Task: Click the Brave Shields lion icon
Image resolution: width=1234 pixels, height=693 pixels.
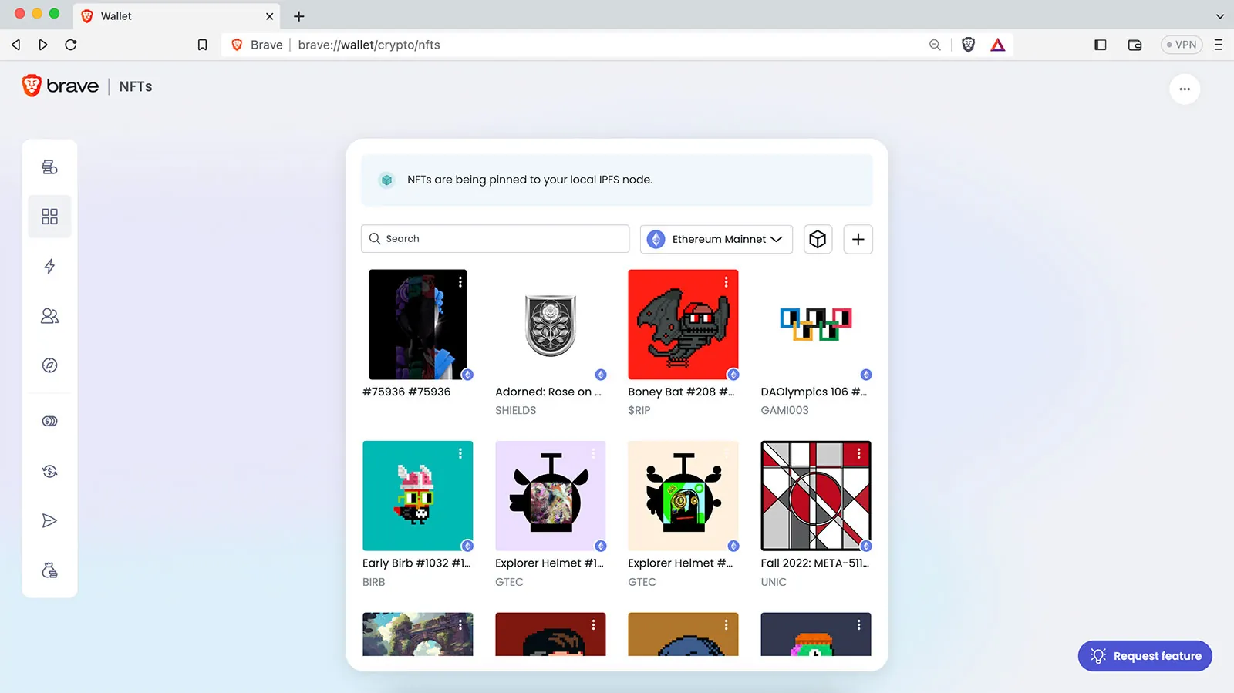Action: coord(968,45)
